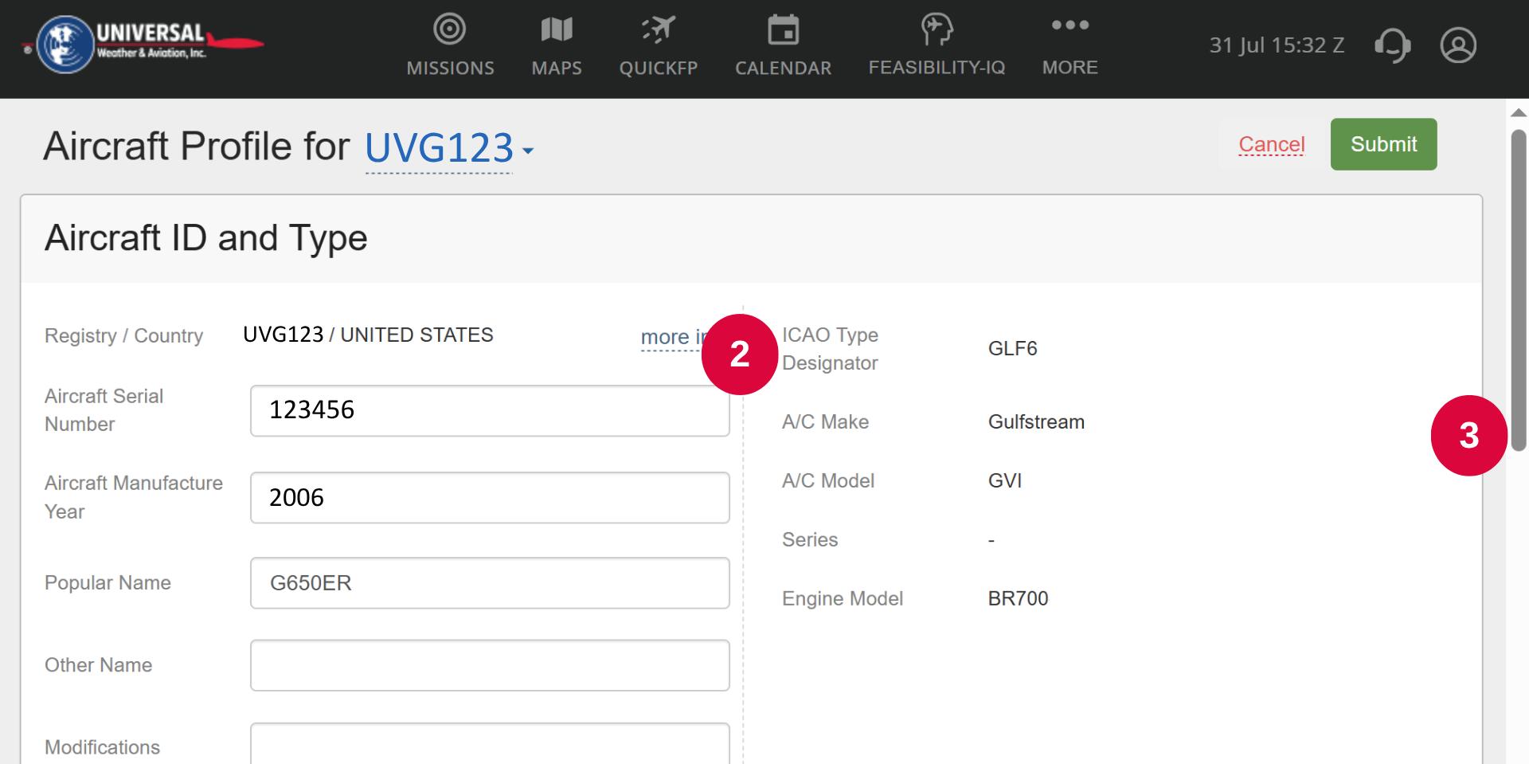Click the green Submit button
This screenshot has width=1529, height=764.
pos(1383,144)
